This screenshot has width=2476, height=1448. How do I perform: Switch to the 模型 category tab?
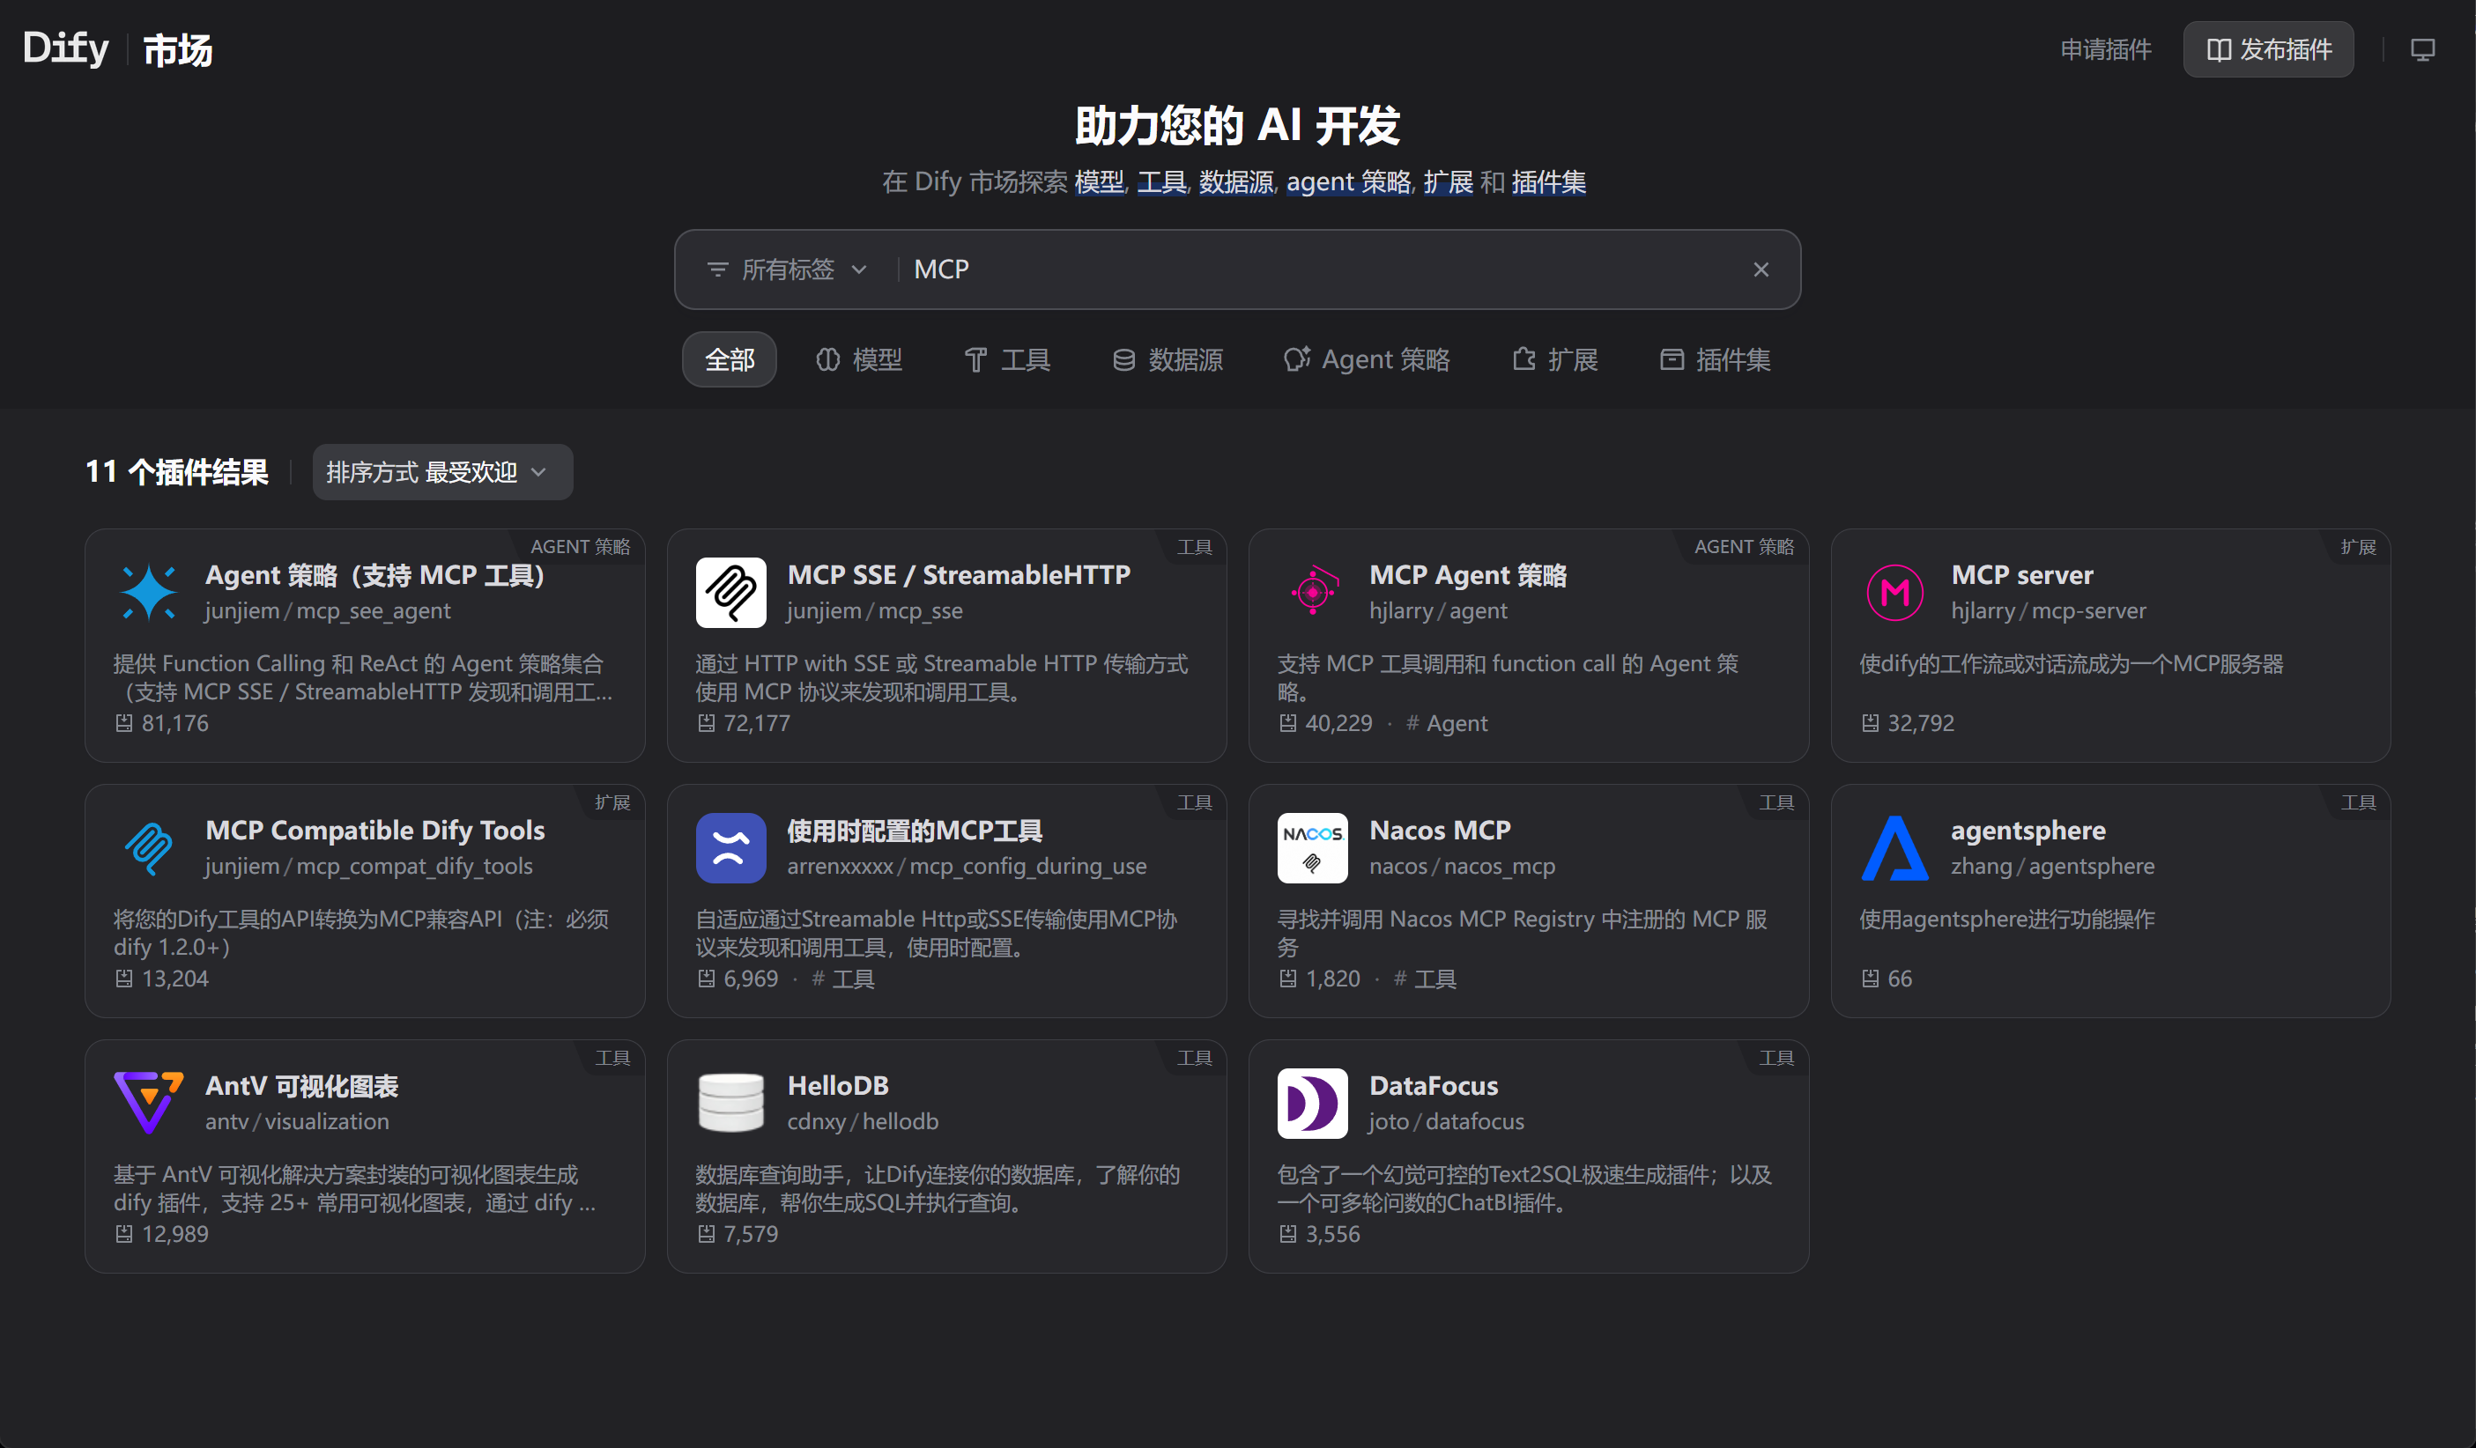pos(859,359)
